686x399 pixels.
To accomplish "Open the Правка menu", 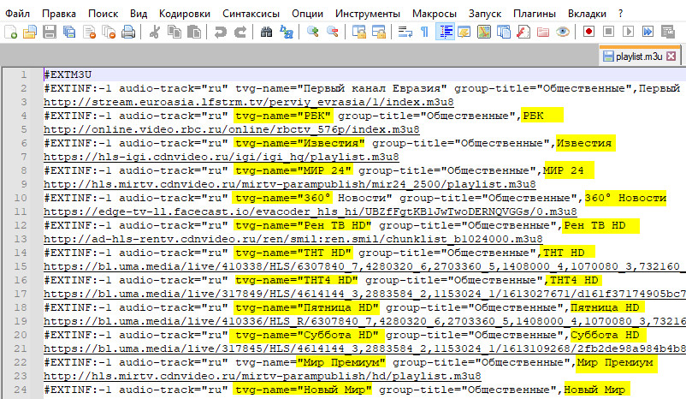I will point(59,14).
